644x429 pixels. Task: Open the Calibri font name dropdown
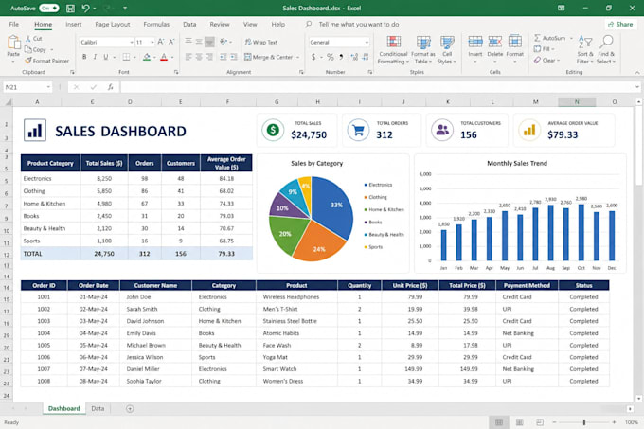point(132,43)
